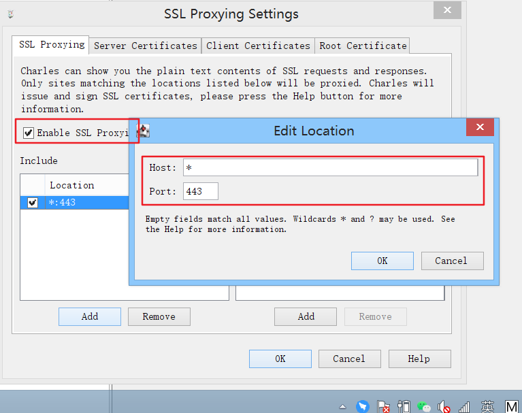Switch to SSL Proxying tab

tap(50, 45)
